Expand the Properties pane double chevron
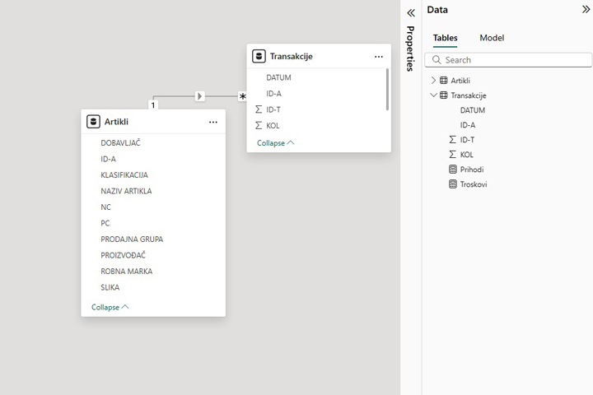Viewport: 593px width, 395px height. [x=411, y=12]
